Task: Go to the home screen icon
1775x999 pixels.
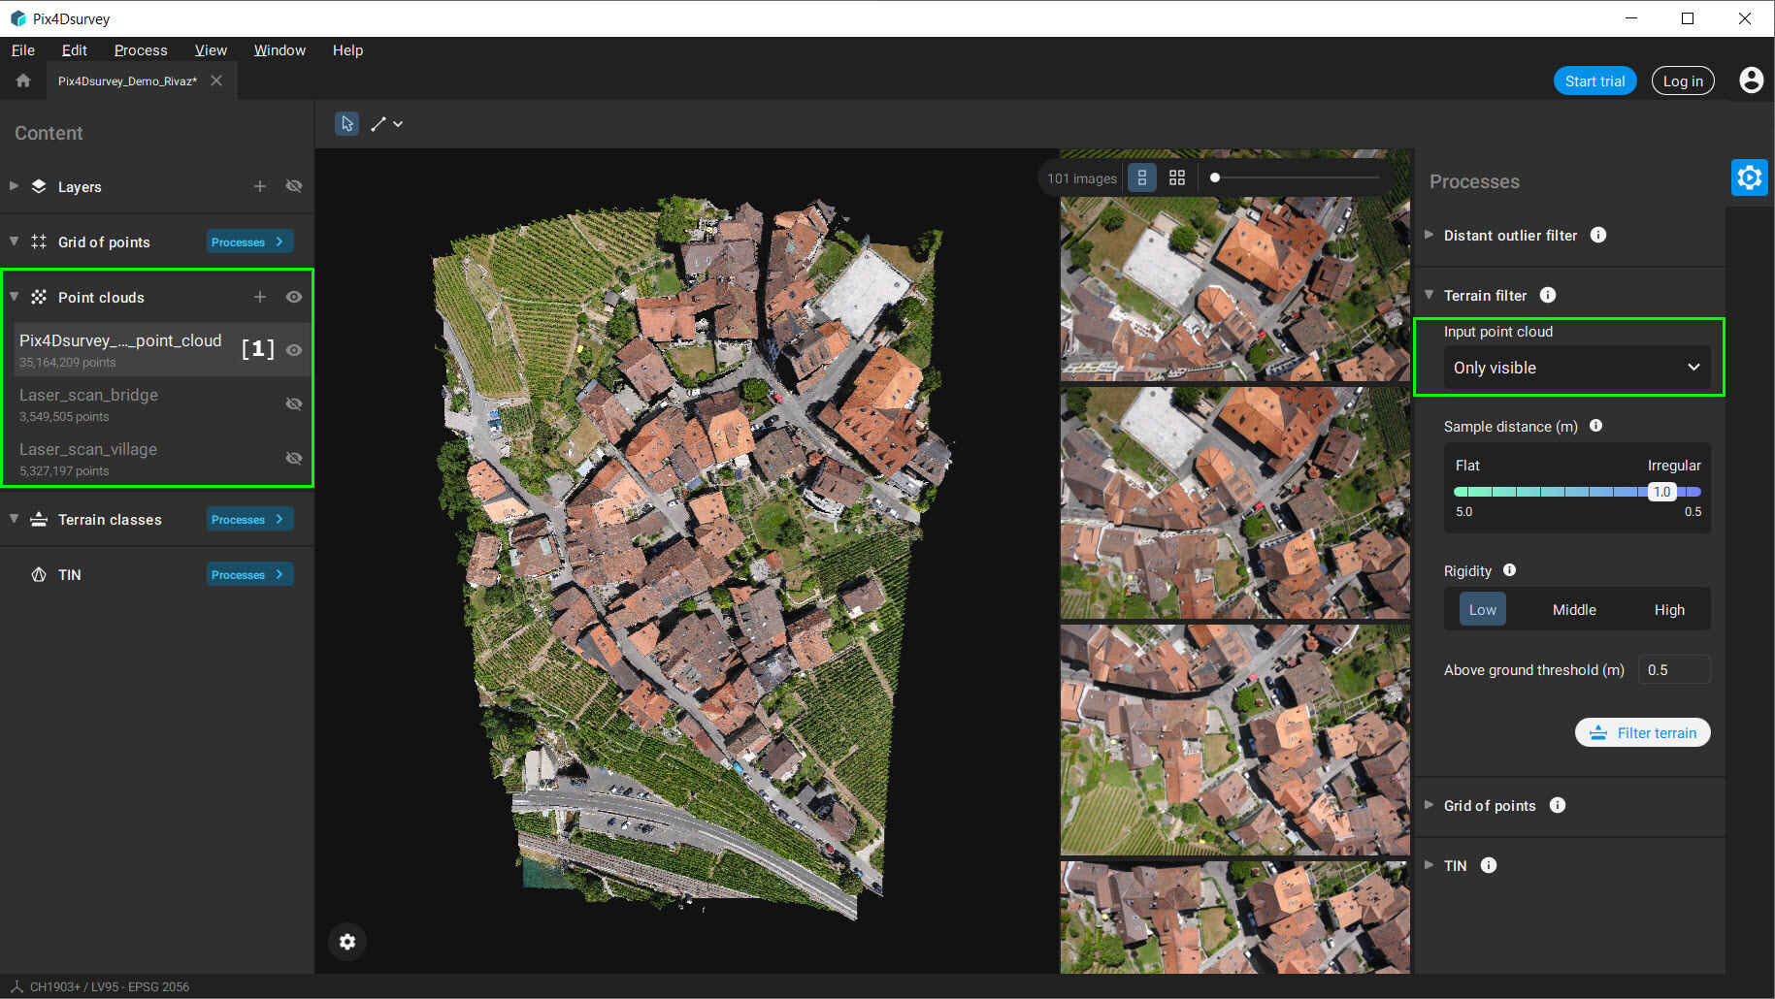Action: click(x=23, y=81)
